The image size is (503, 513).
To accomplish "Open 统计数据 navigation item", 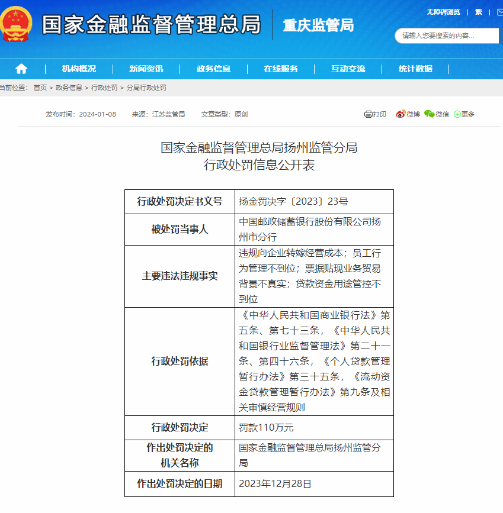I will 415,69.
